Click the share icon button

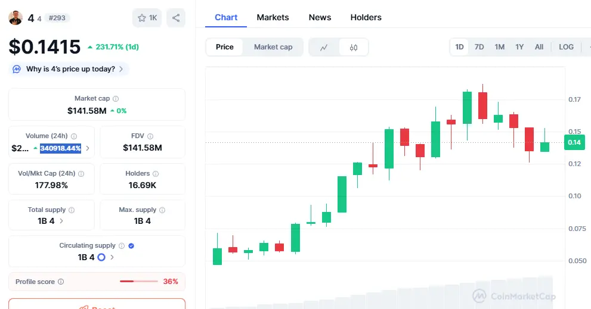[176, 18]
